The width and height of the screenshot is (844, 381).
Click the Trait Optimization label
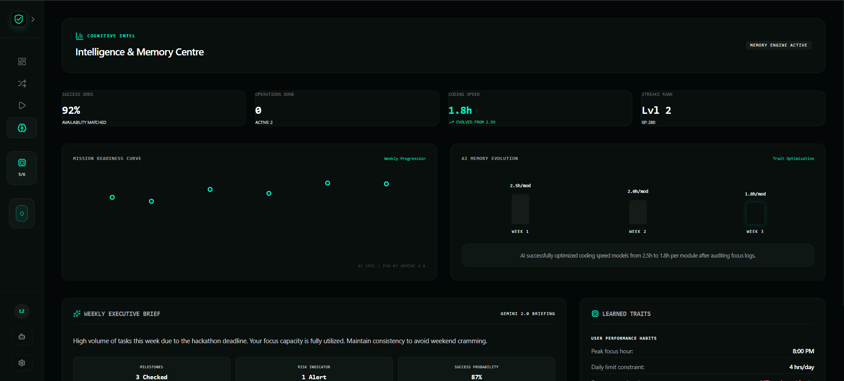coord(793,159)
